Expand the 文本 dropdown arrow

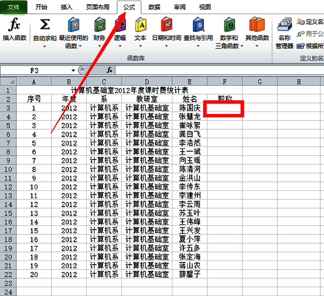click(141, 46)
